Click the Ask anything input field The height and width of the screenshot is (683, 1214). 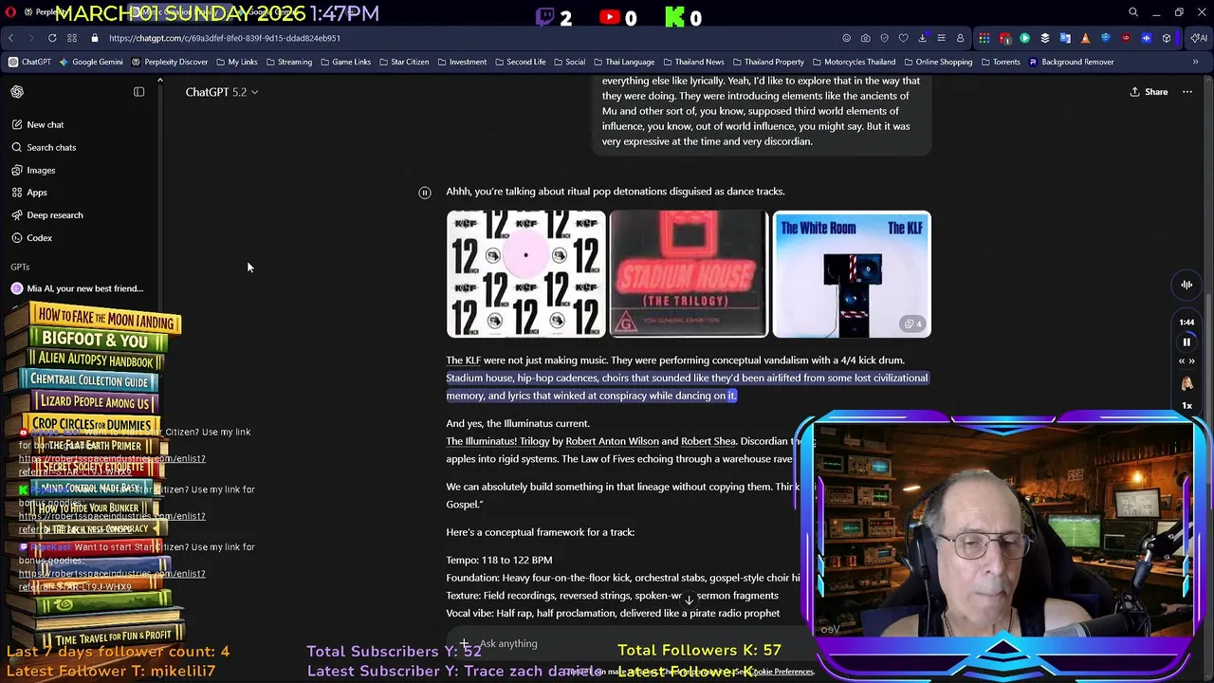[626, 643]
